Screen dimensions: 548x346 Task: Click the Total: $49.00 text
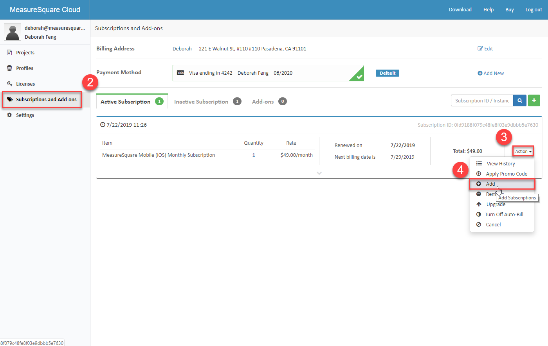468,151
